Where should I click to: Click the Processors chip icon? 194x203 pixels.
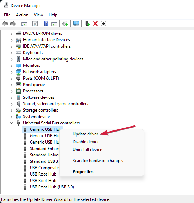(18, 91)
